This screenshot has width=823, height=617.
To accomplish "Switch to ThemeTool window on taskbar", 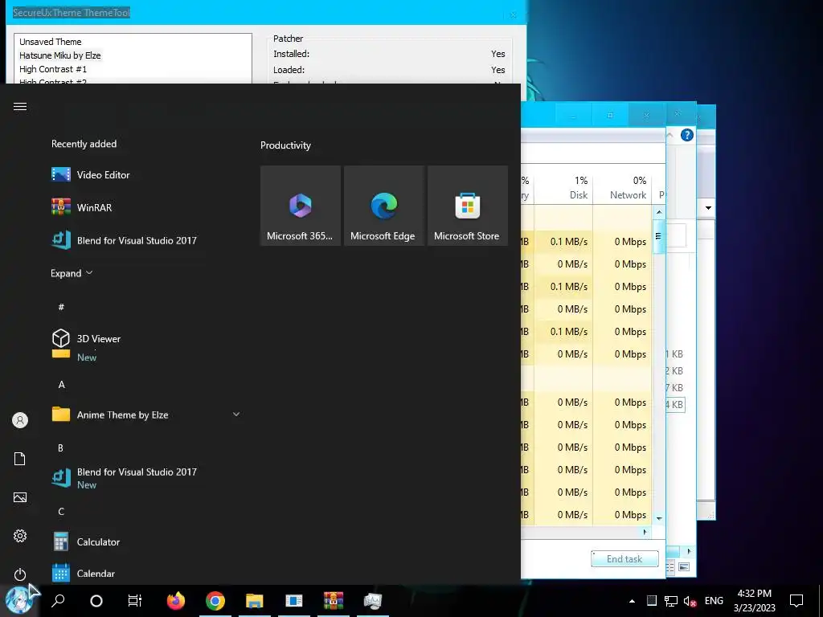I will (x=294, y=601).
